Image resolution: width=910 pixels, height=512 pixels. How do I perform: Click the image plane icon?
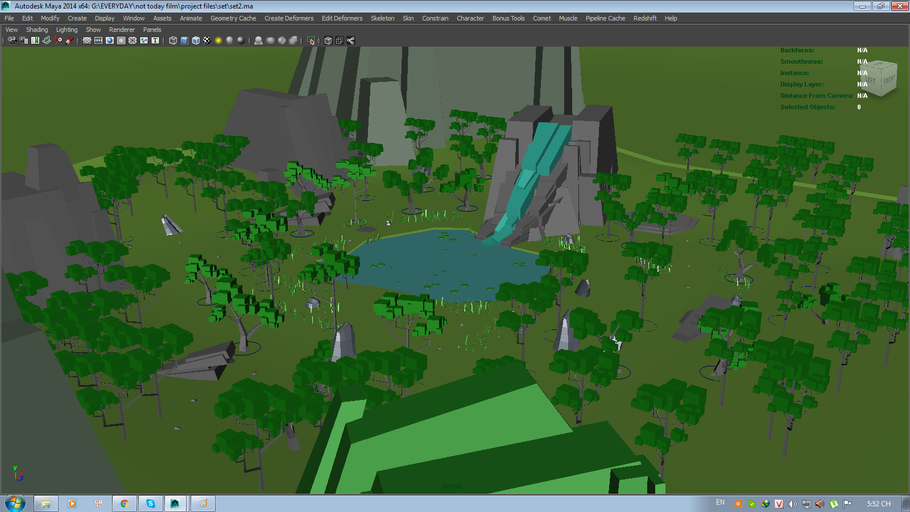point(47,40)
